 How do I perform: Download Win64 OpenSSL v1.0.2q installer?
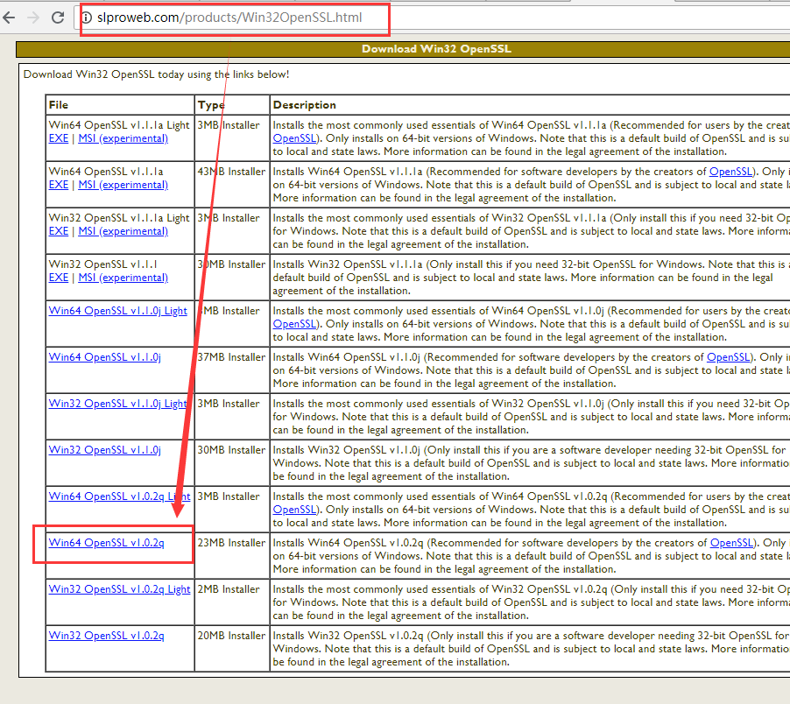[106, 543]
